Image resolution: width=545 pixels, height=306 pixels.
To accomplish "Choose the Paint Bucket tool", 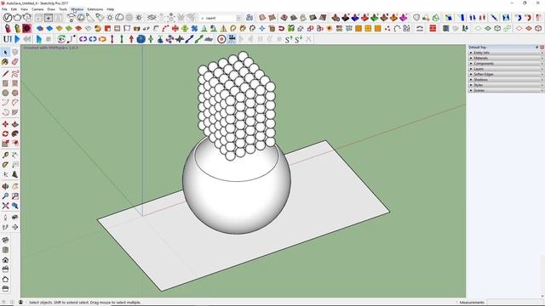I will click(5, 62).
